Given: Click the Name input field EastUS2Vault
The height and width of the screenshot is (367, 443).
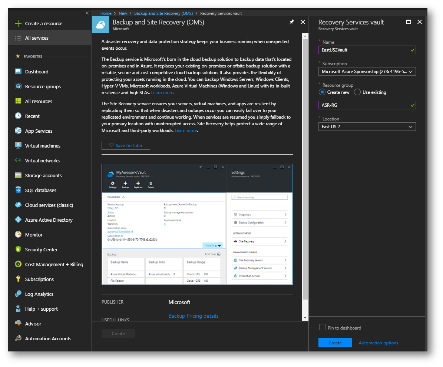Looking at the screenshot, I should pyautogui.click(x=367, y=50).
